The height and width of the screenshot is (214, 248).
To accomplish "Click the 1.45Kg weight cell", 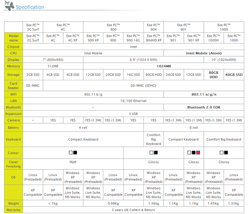I will pos(214,203).
